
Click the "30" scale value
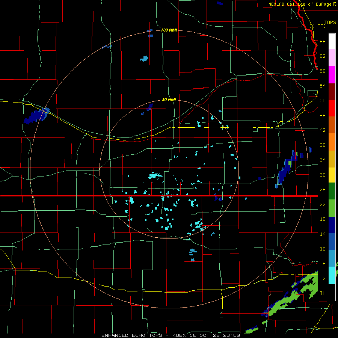[x=323, y=175]
